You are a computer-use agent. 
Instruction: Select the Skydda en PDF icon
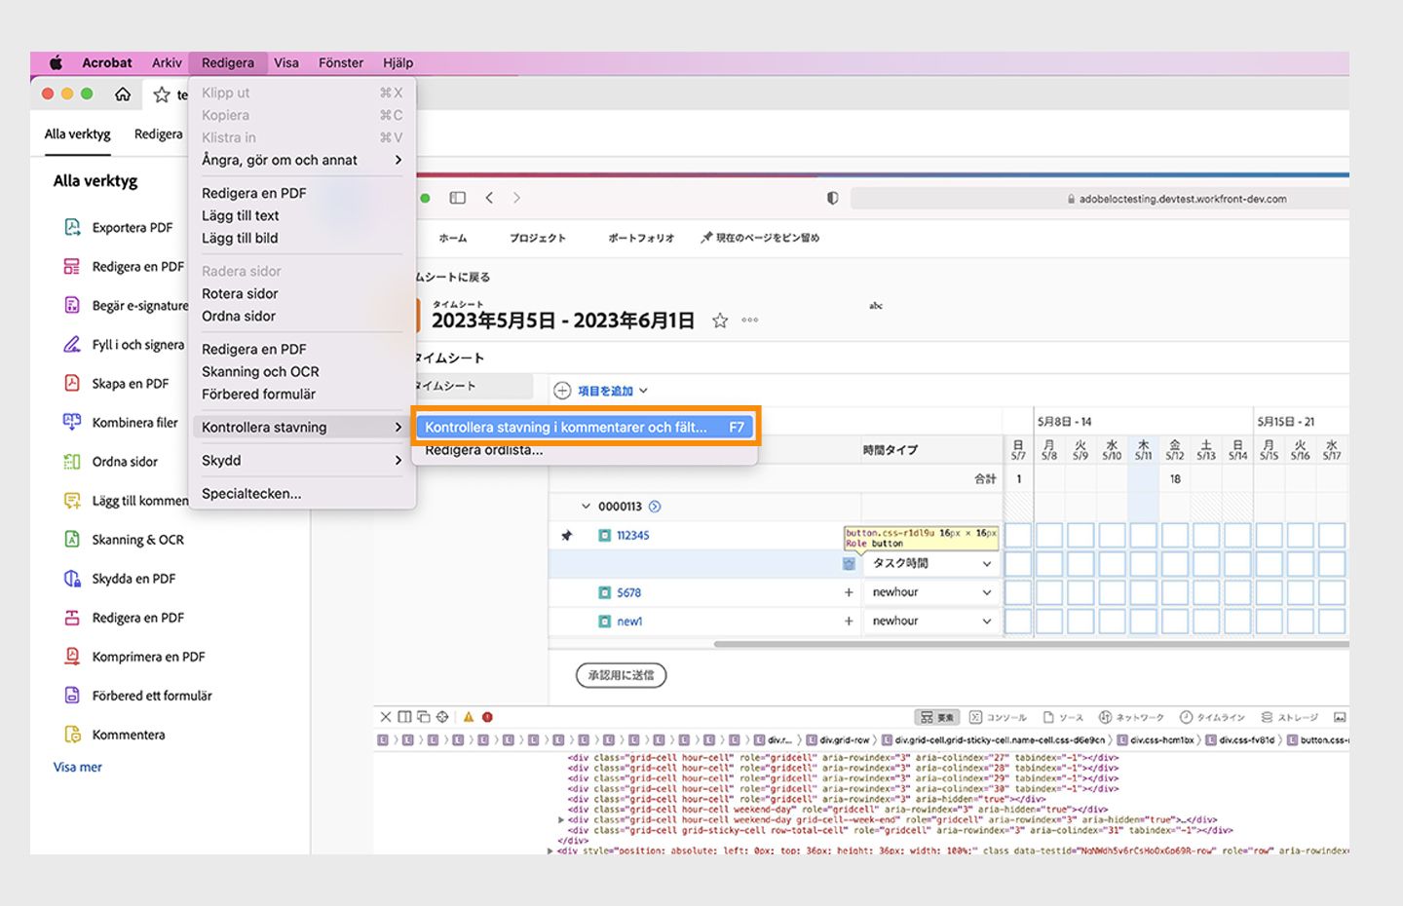[72, 578]
